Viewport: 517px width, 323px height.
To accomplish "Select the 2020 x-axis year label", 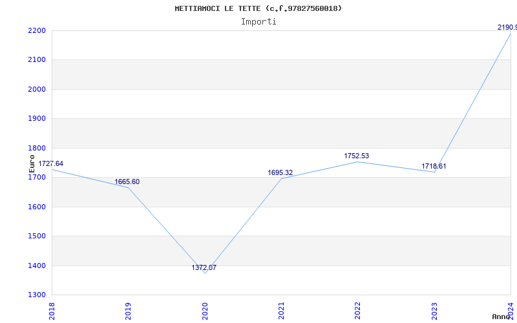I will pos(205,309).
